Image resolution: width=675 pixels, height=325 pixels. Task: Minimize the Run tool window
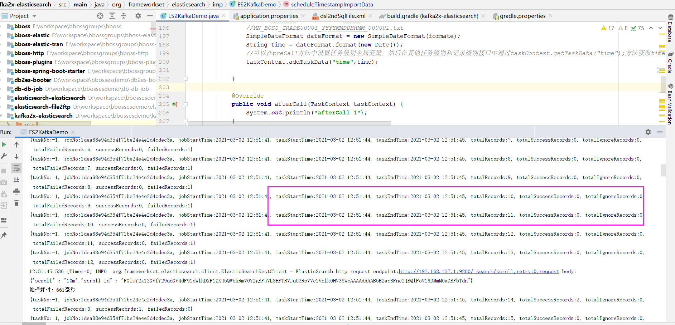pos(660,132)
